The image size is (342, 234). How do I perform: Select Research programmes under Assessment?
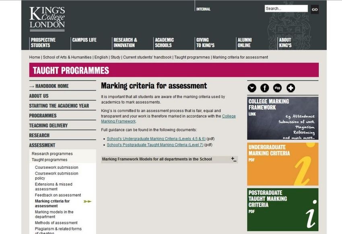coord(52,154)
